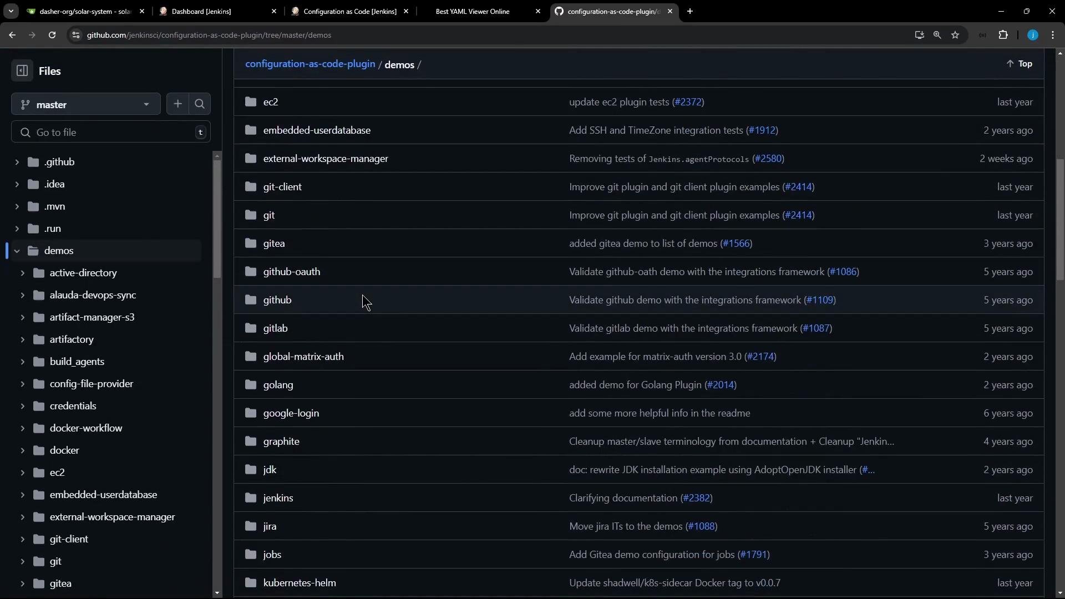Click the folder icon of the ec2 row
Screen dimensions: 1065x599
click(251, 101)
